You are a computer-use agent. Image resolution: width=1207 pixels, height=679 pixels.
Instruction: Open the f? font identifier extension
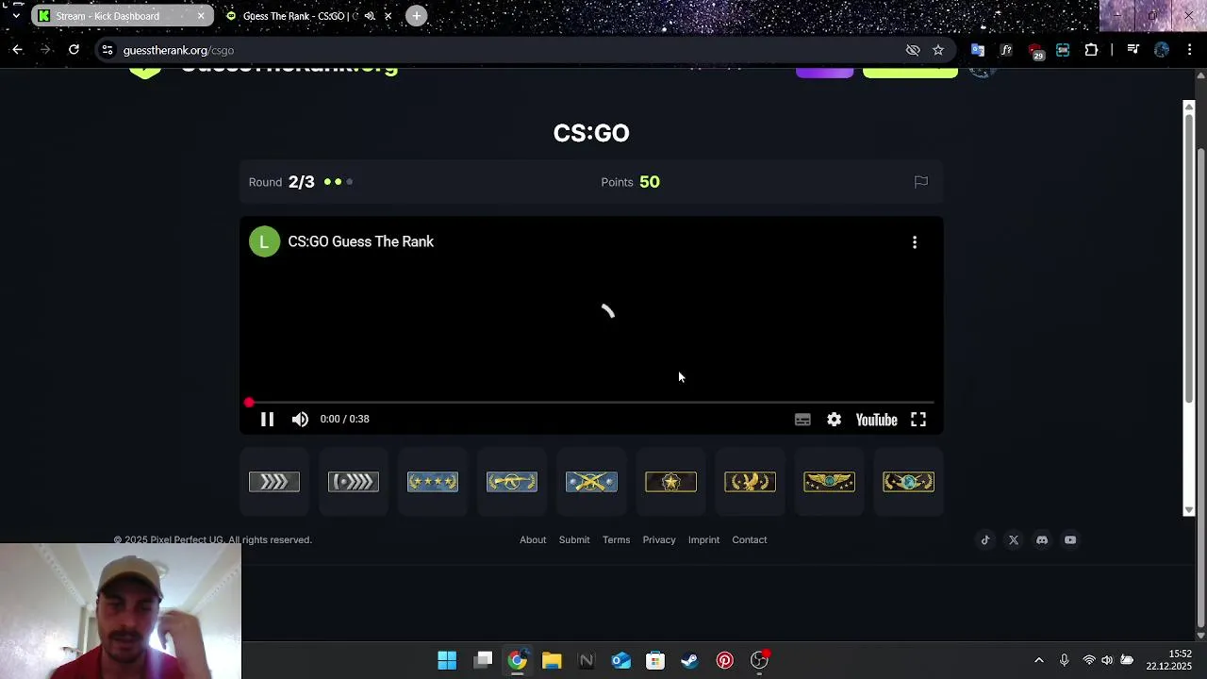1006,50
